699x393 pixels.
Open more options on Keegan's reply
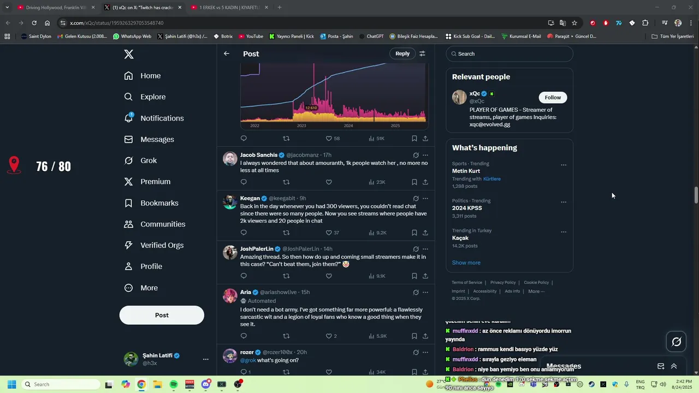(x=425, y=198)
